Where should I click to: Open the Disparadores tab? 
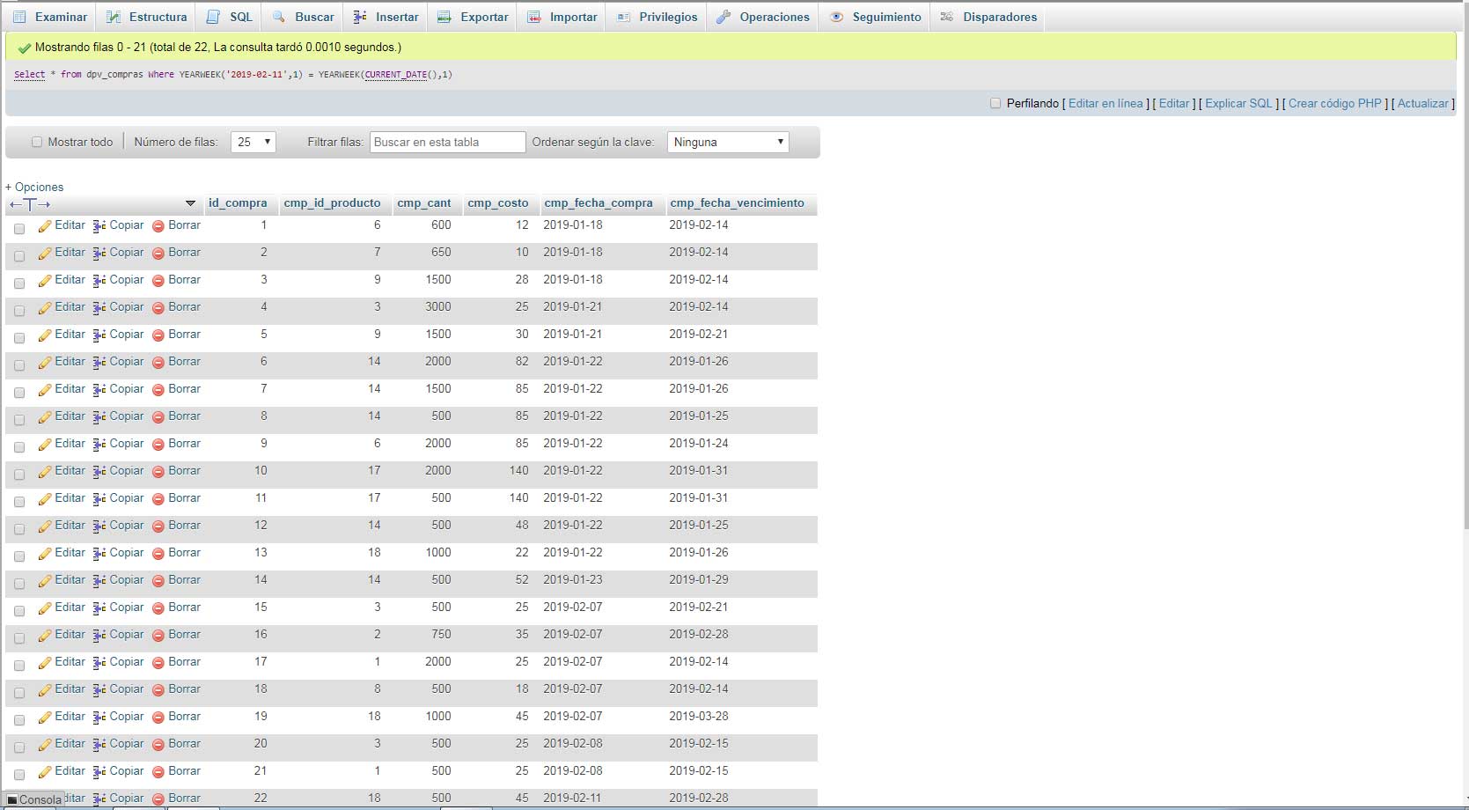point(988,17)
